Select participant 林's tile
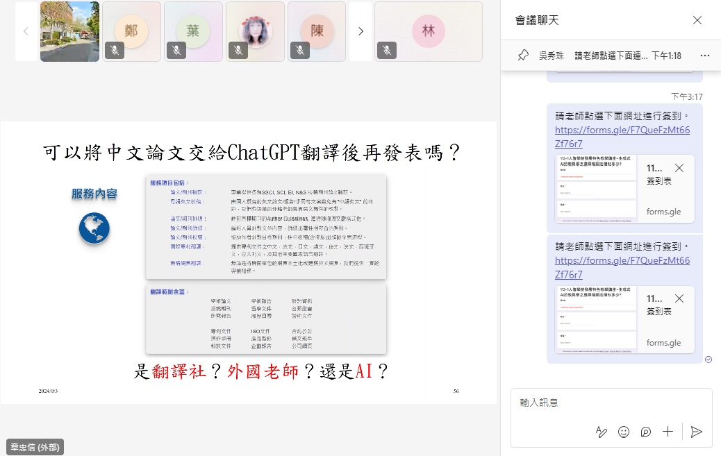721x456 pixels. click(429, 31)
